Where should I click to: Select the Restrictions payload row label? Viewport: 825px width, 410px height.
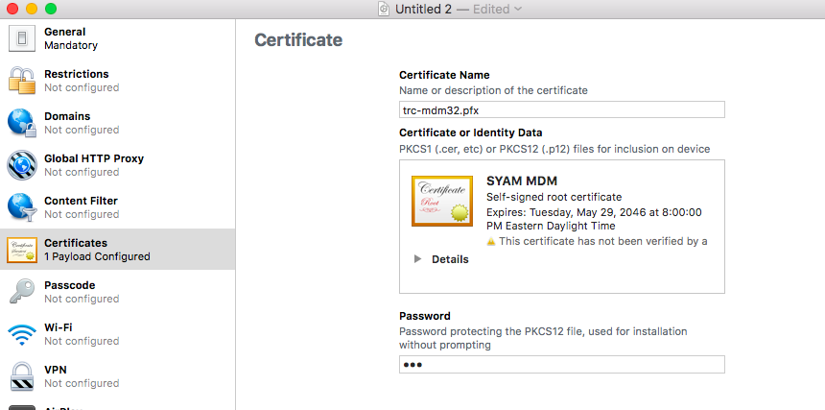coord(77,74)
